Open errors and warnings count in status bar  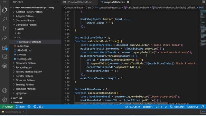coord(38,107)
